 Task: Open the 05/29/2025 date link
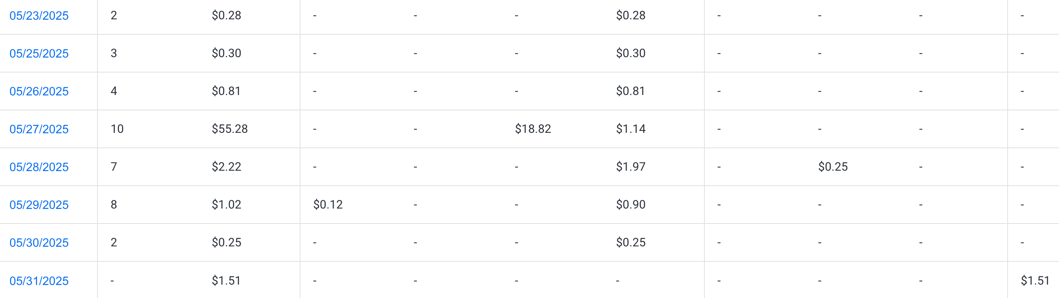pyautogui.click(x=39, y=205)
